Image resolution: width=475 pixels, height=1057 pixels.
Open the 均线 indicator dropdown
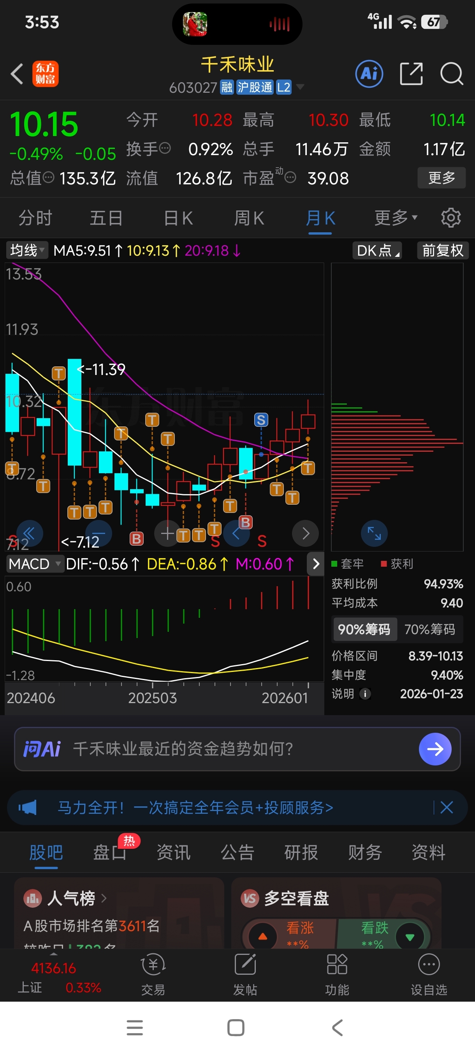[27, 250]
